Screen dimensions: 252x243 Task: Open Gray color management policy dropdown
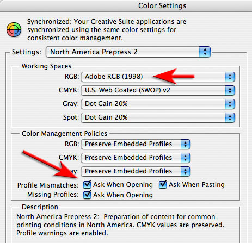pos(136,171)
